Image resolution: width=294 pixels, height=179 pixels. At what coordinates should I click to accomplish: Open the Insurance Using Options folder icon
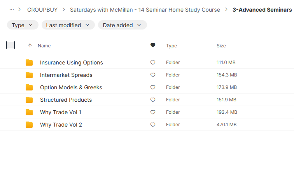(x=29, y=63)
